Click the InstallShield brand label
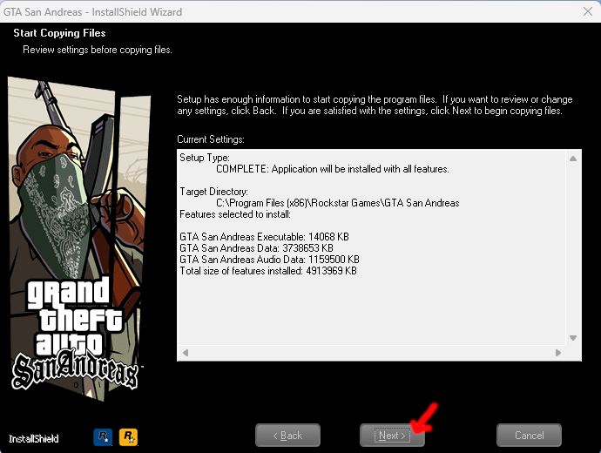 [34, 439]
